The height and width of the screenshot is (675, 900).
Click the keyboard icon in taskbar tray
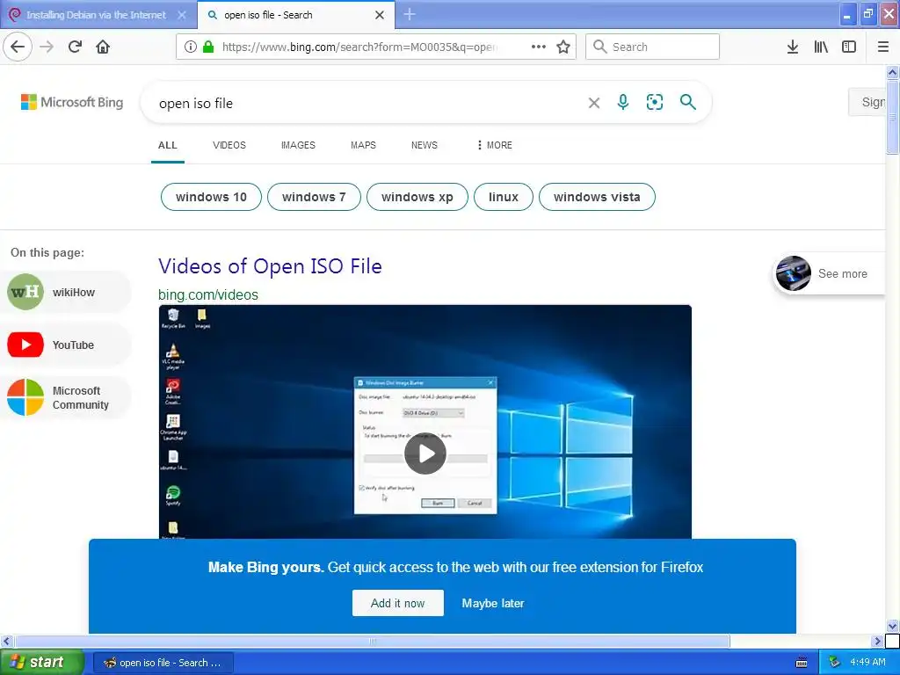click(x=802, y=663)
